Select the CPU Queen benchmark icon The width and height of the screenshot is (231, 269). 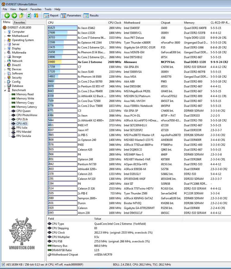(13, 111)
